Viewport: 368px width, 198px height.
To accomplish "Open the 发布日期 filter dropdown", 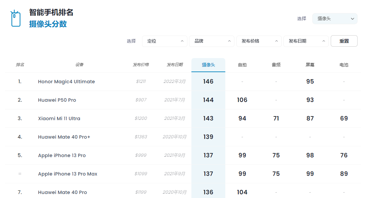I will click(306, 41).
